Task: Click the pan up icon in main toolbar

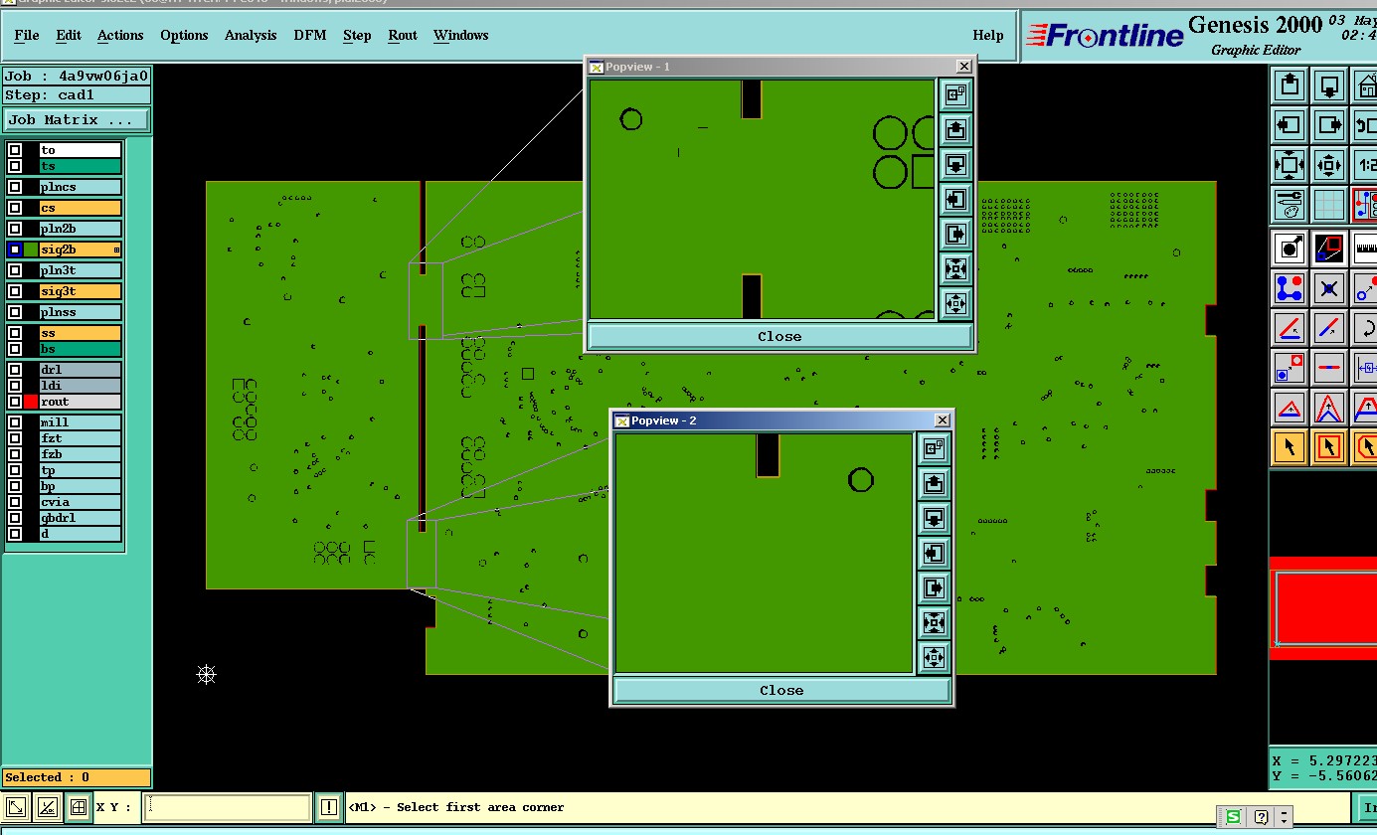Action: 1290,84
